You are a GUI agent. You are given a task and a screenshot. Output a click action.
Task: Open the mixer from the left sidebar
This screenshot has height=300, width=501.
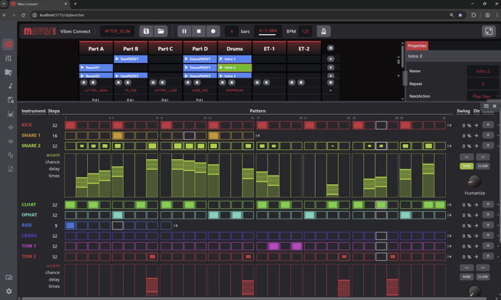tap(9, 58)
